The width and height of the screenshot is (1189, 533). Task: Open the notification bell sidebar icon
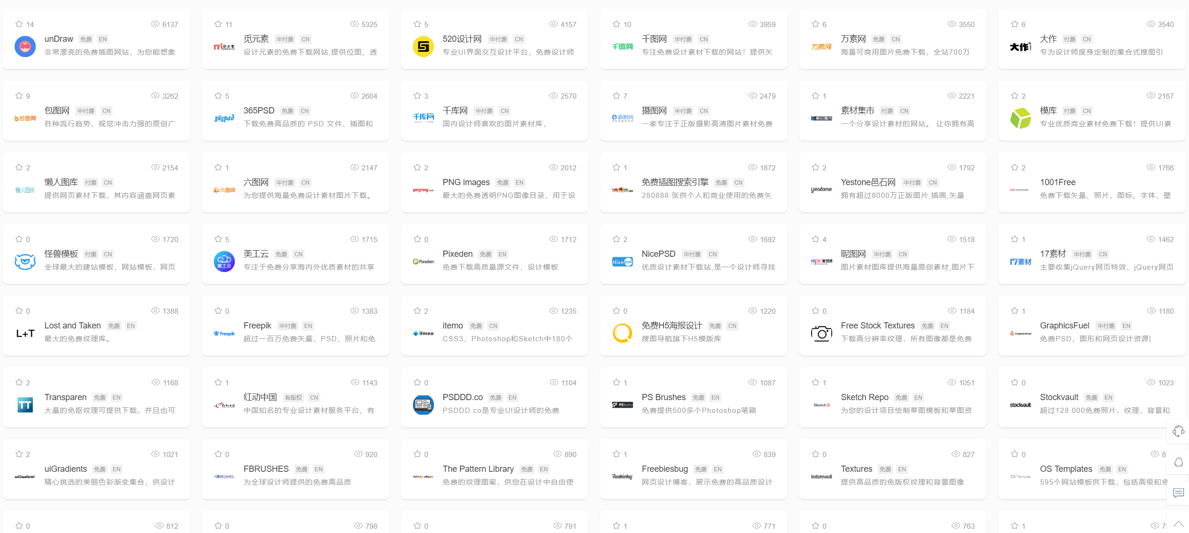[1179, 462]
